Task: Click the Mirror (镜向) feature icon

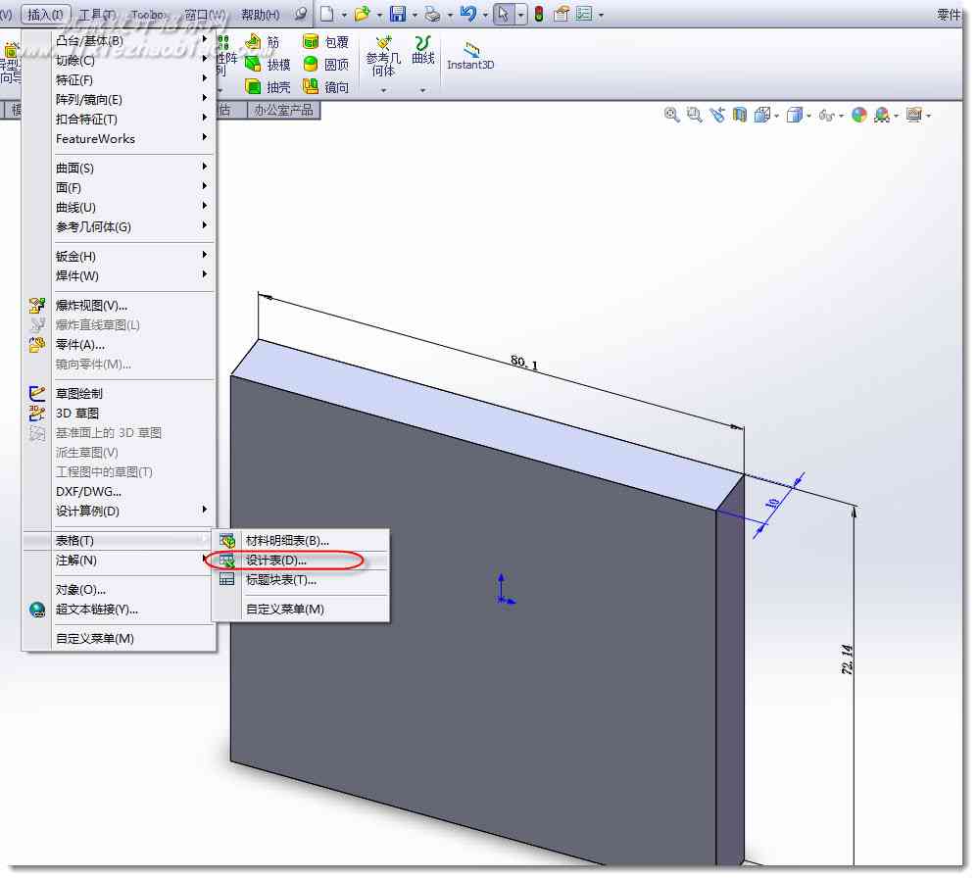Action: [x=311, y=86]
